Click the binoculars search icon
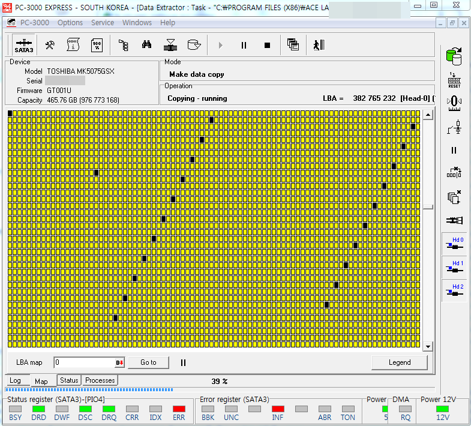Screen dimensions: 471x426 coord(146,45)
